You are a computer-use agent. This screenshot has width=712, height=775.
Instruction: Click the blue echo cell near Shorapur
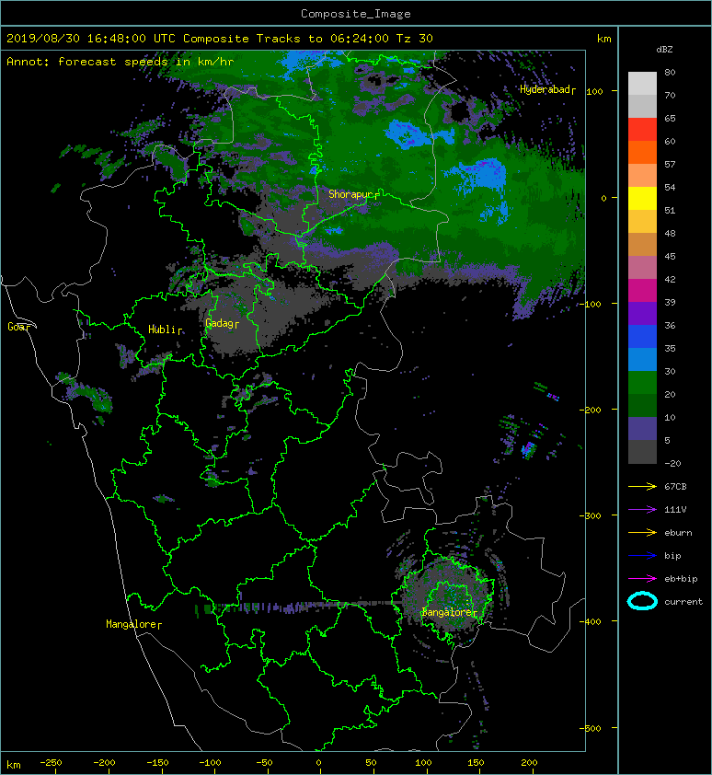(334, 230)
